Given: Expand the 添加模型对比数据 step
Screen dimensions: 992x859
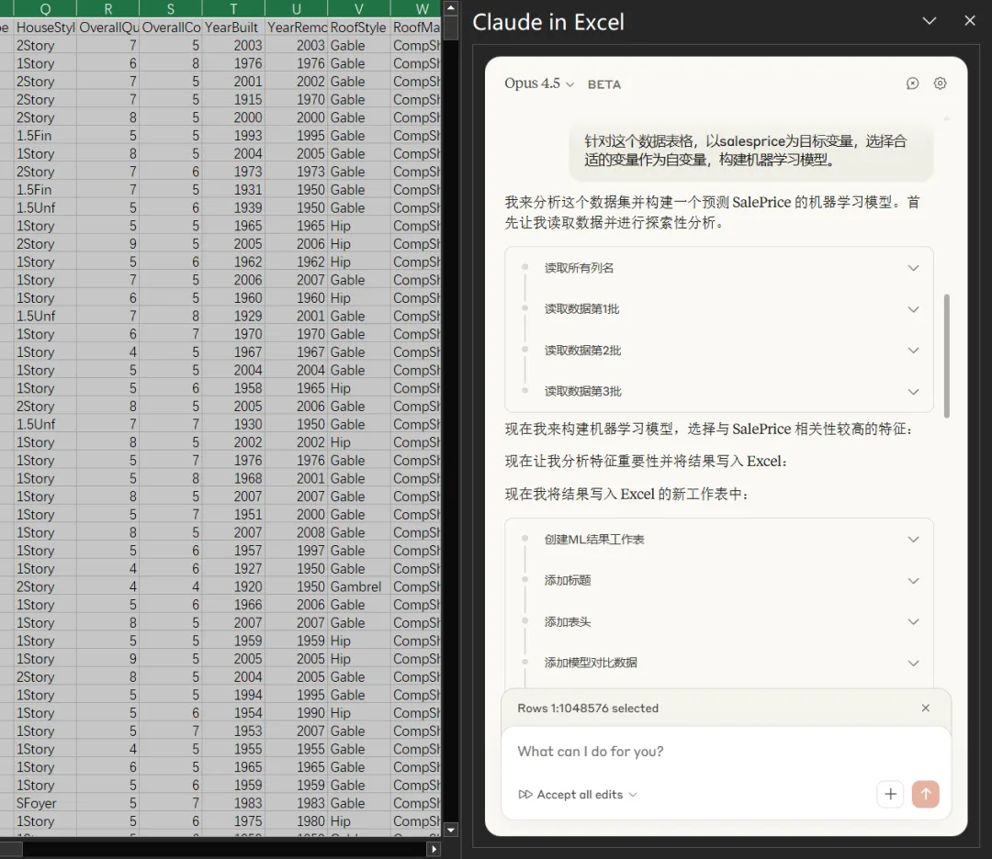Looking at the screenshot, I should [x=718, y=663].
